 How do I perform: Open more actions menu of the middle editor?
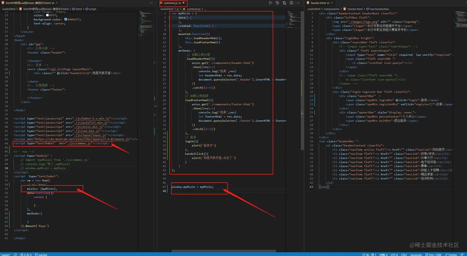(298, 3)
